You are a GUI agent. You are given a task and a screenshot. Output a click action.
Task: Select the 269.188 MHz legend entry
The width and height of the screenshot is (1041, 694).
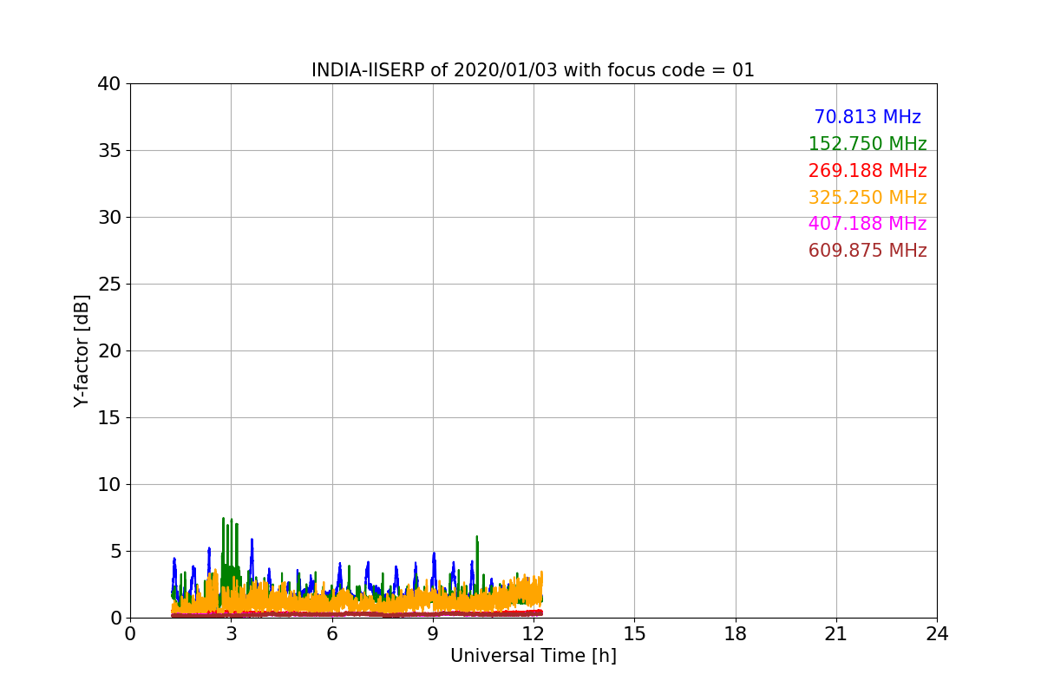tap(867, 171)
